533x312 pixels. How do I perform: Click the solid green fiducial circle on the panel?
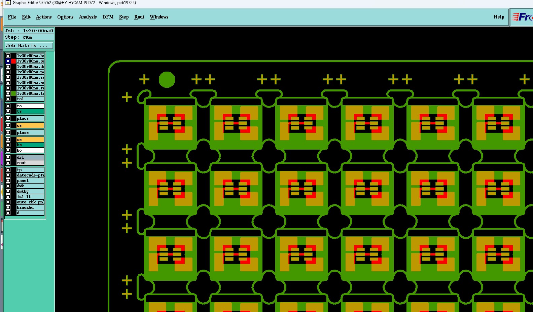coord(167,80)
